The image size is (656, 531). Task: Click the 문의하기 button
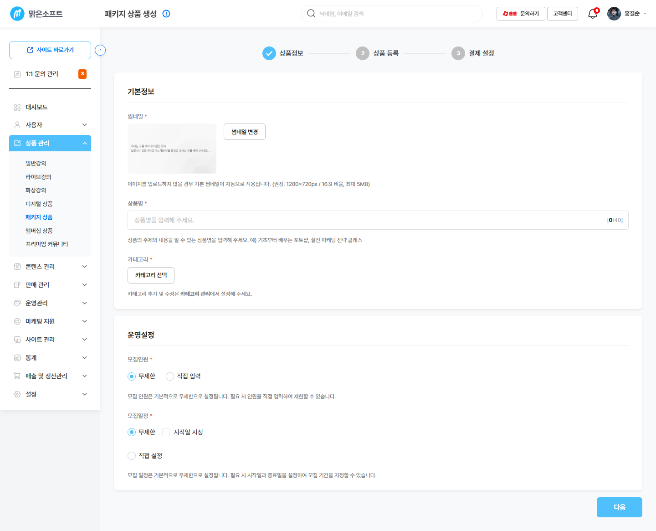pyautogui.click(x=521, y=14)
